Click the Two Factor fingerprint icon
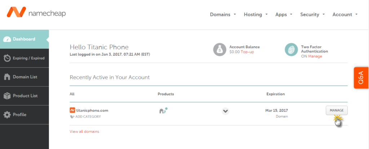 [x=291, y=49]
